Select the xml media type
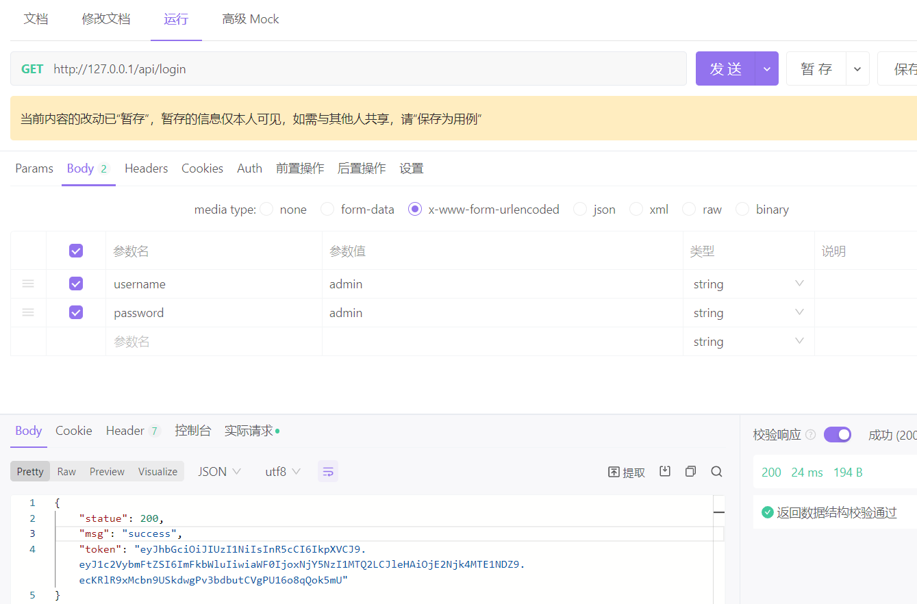Image resolution: width=917 pixels, height=604 pixels. [x=636, y=209]
